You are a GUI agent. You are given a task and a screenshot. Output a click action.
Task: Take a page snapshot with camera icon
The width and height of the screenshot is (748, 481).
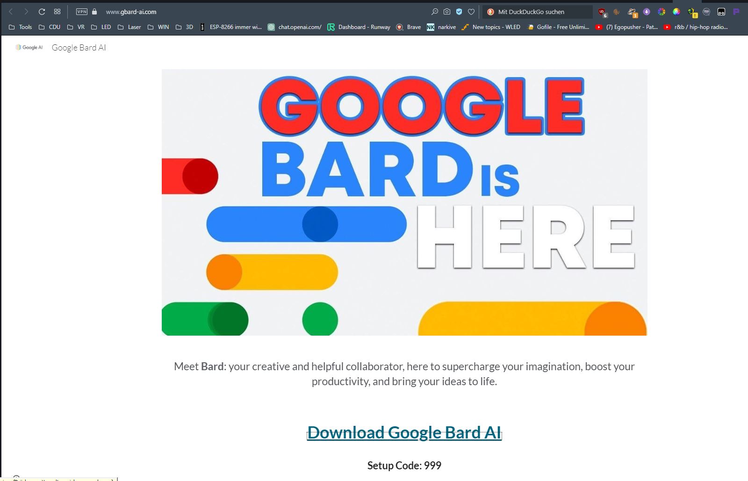click(447, 12)
